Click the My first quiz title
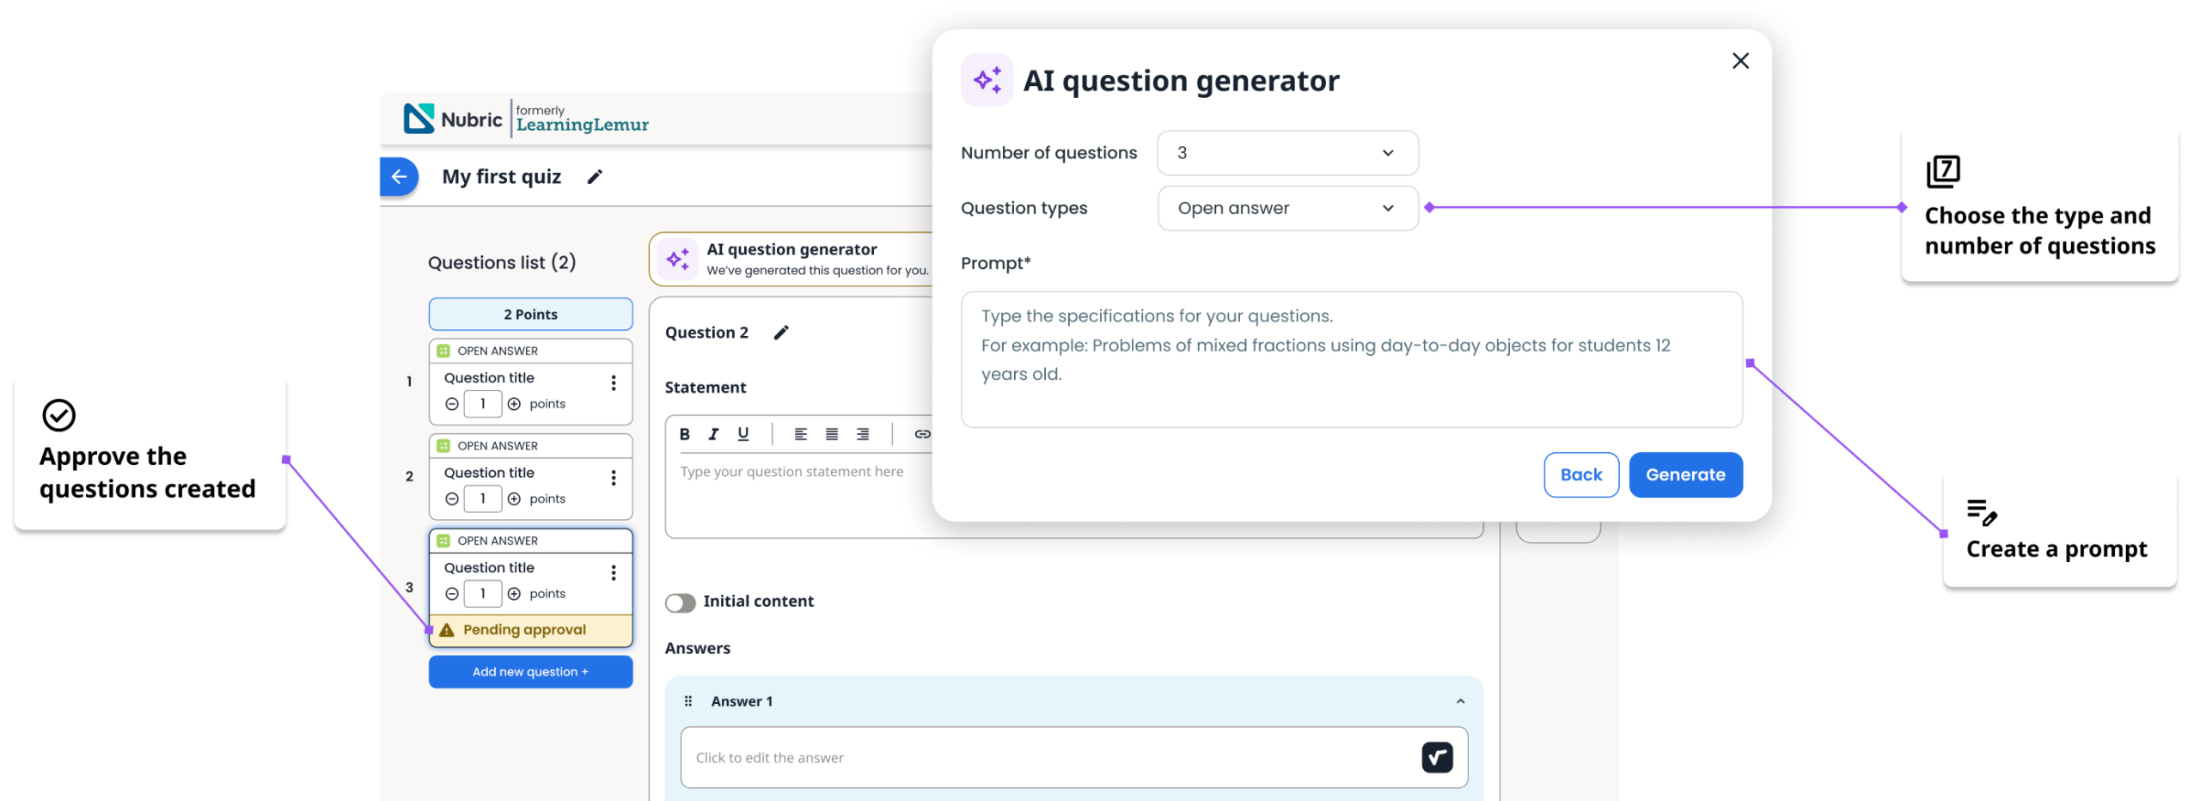Screen dimensions: 2200x801 coord(501,176)
